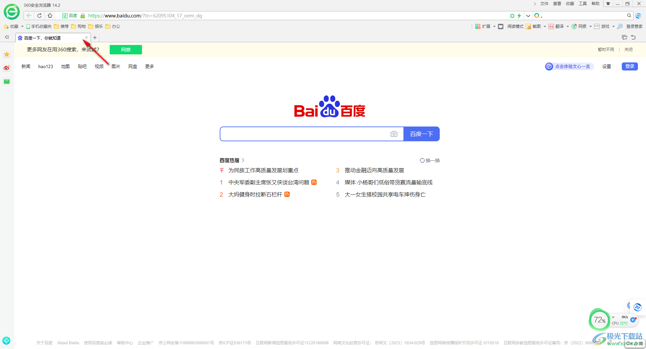Image resolution: width=646 pixels, height=349 pixels.
Task: Open the mail sidebar icon
Action: 7,81
